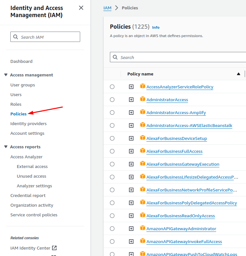Open AlexaForBusinessFullAccess policy link
The height and width of the screenshot is (256, 246).
tap(175, 151)
